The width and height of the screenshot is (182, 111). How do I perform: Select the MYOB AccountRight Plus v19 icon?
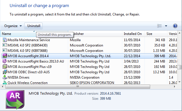click(x=5, y=66)
